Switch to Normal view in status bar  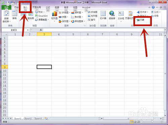[132, 122]
